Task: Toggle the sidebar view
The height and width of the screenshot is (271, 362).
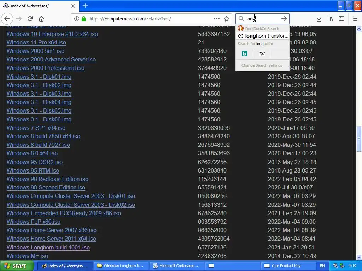Action: tap(341, 19)
